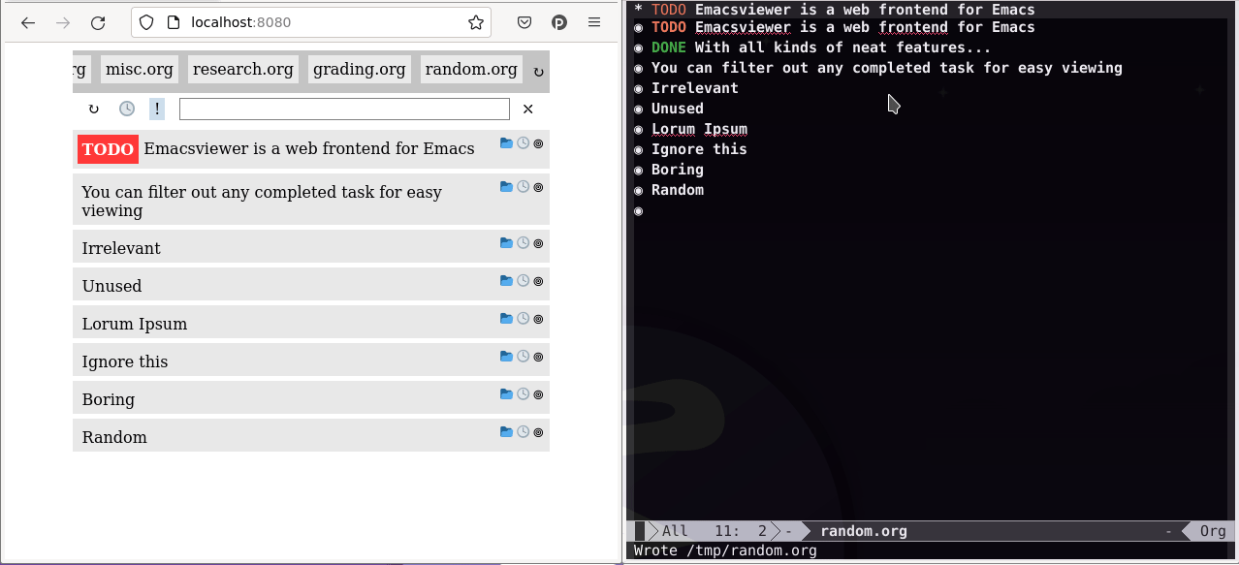Open the browser hamburger menu
The height and width of the screenshot is (565, 1239).
(x=594, y=22)
